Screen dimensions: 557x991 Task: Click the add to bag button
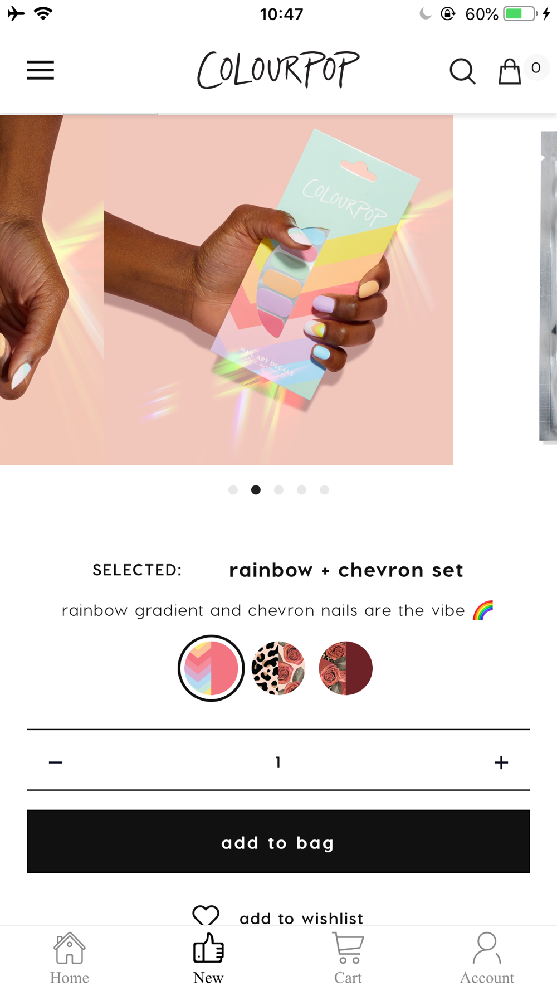[x=278, y=841]
